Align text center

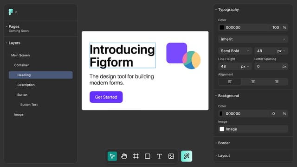click(x=253, y=82)
